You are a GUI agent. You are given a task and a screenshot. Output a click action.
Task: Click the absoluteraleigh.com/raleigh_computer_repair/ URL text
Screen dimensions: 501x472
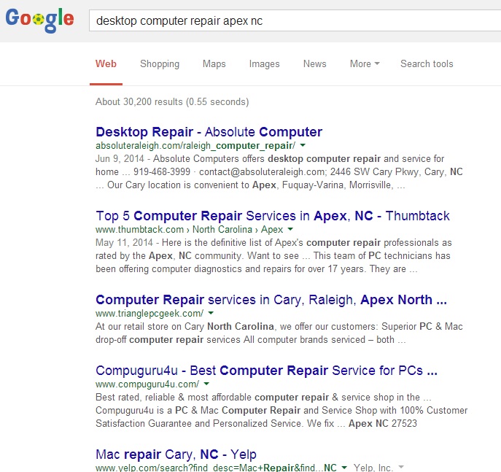tap(195, 146)
